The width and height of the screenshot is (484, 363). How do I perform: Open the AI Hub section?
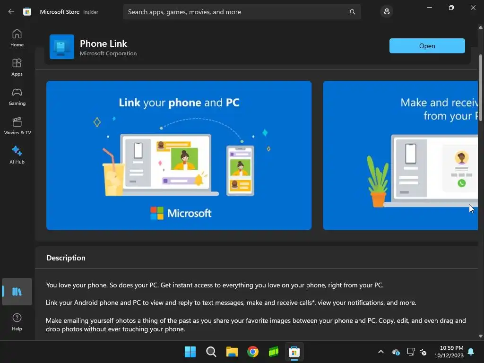tap(17, 155)
